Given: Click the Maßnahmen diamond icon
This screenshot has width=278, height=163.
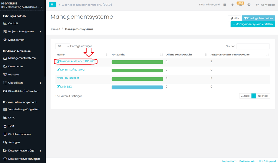Looking at the screenshot, I should [x=5, y=40].
